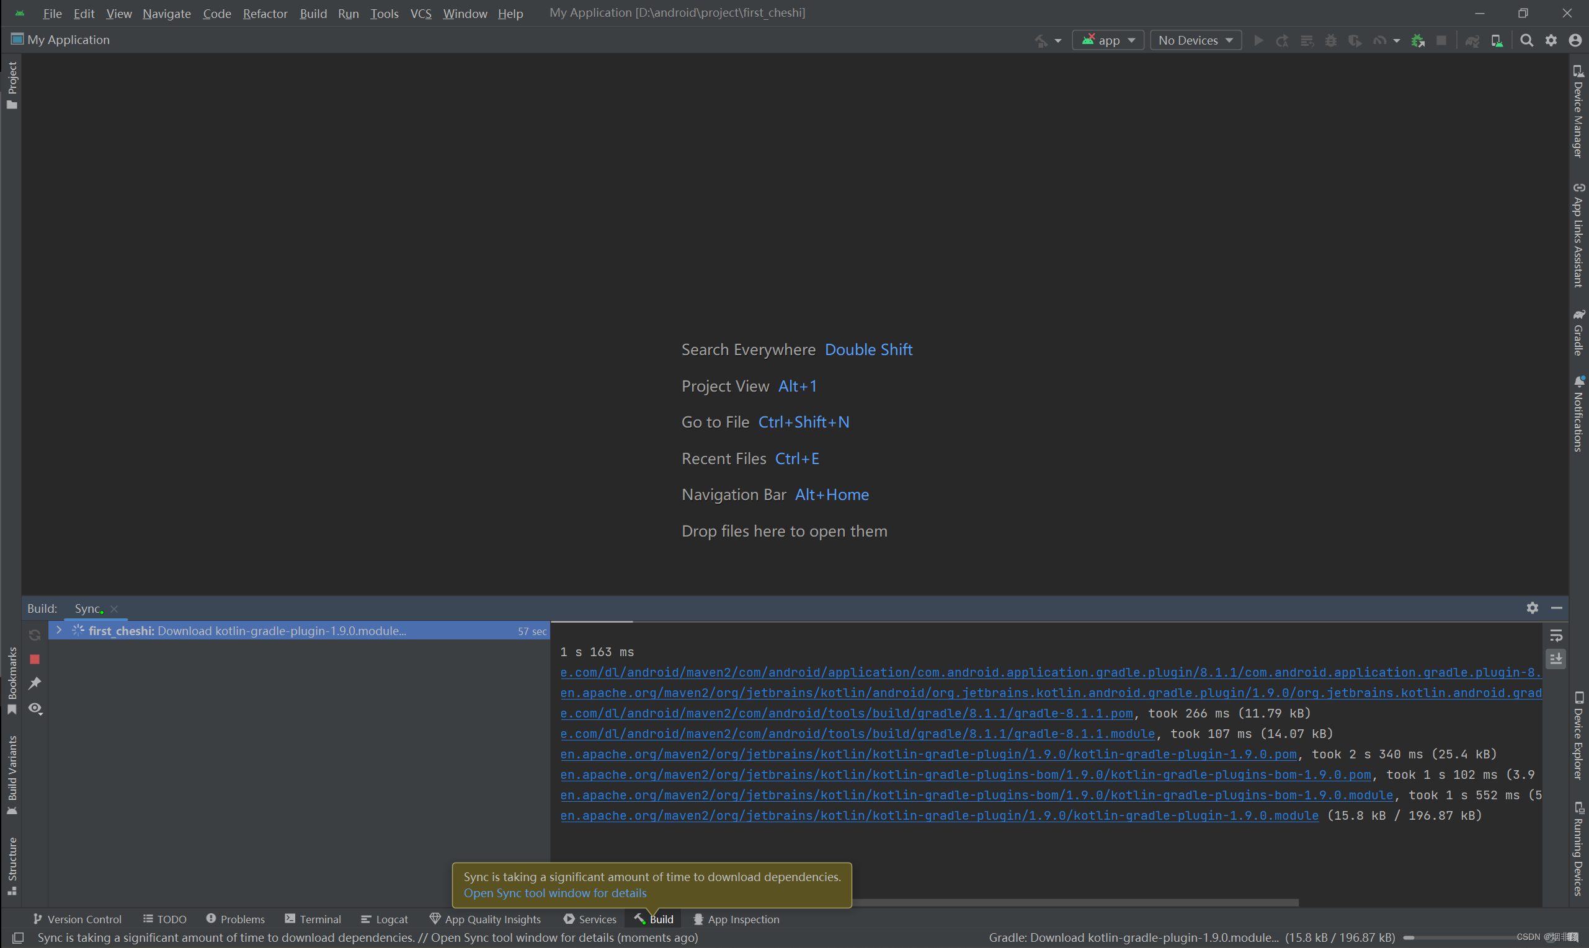The height and width of the screenshot is (948, 1589).
Task: Expand the first_cheshi sync tree node
Action: [x=59, y=630]
